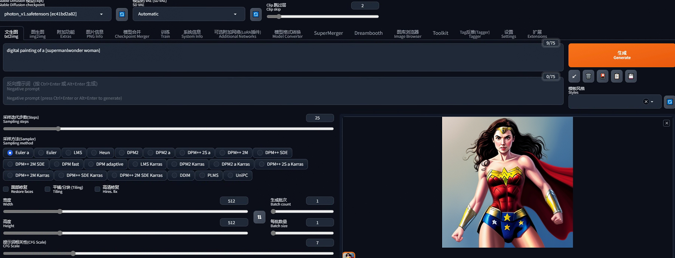Viewport: 675px width, 258px height.
Task: Select the DPM2 a Karras sampler
Action: [x=232, y=164]
